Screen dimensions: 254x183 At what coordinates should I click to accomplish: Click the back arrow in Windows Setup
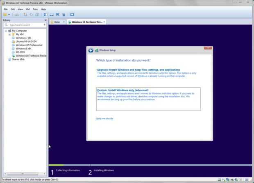tap(91, 50)
